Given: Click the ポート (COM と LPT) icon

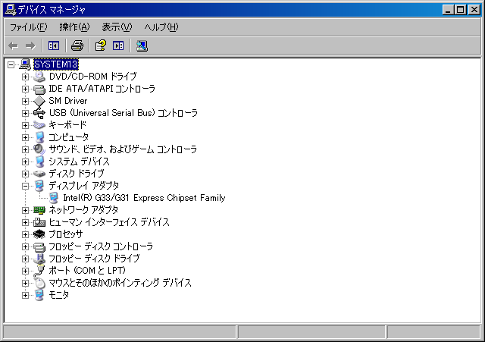Looking at the screenshot, I should click(x=39, y=271).
